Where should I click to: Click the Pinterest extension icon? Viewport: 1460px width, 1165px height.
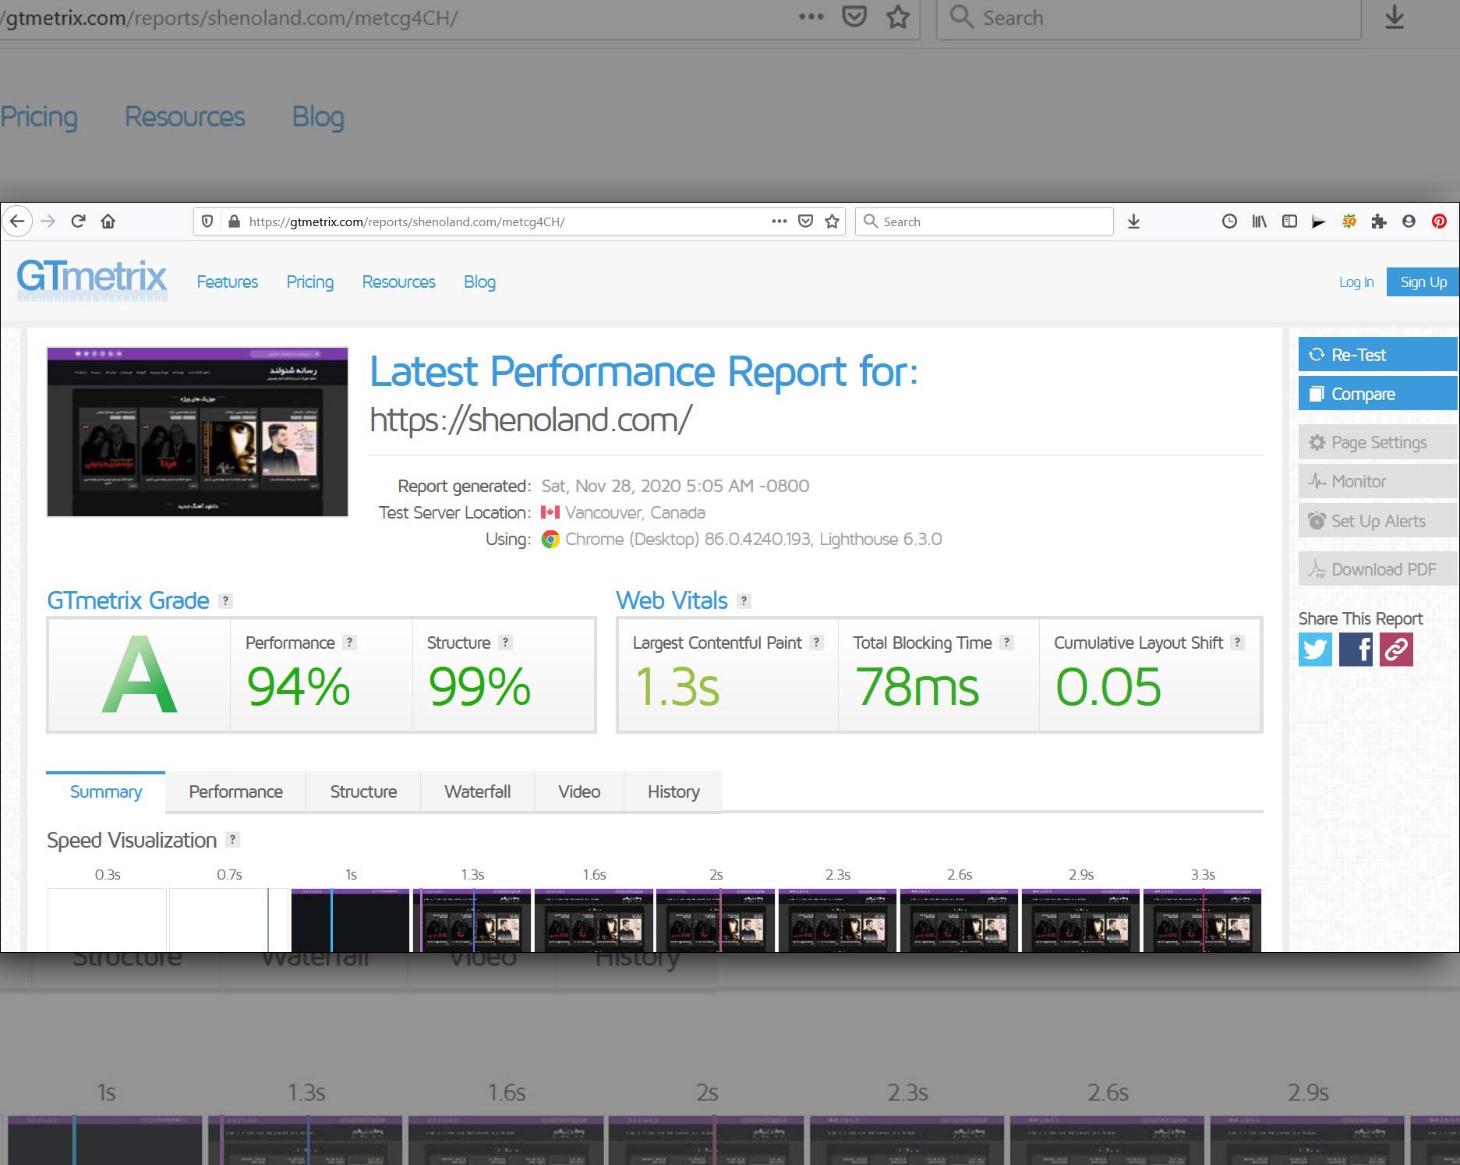[1439, 221]
